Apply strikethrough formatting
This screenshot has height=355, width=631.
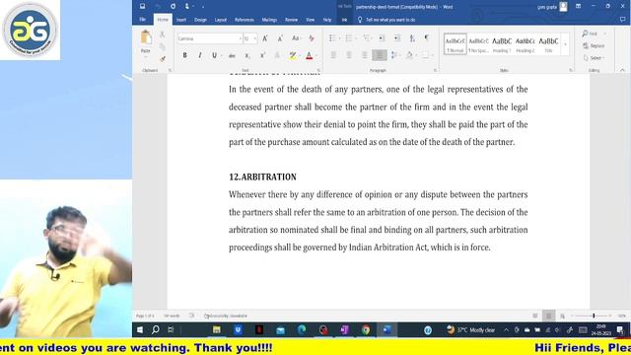point(232,55)
